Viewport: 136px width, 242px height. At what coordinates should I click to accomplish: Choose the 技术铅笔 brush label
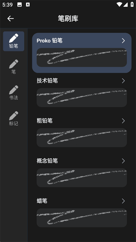47,81
